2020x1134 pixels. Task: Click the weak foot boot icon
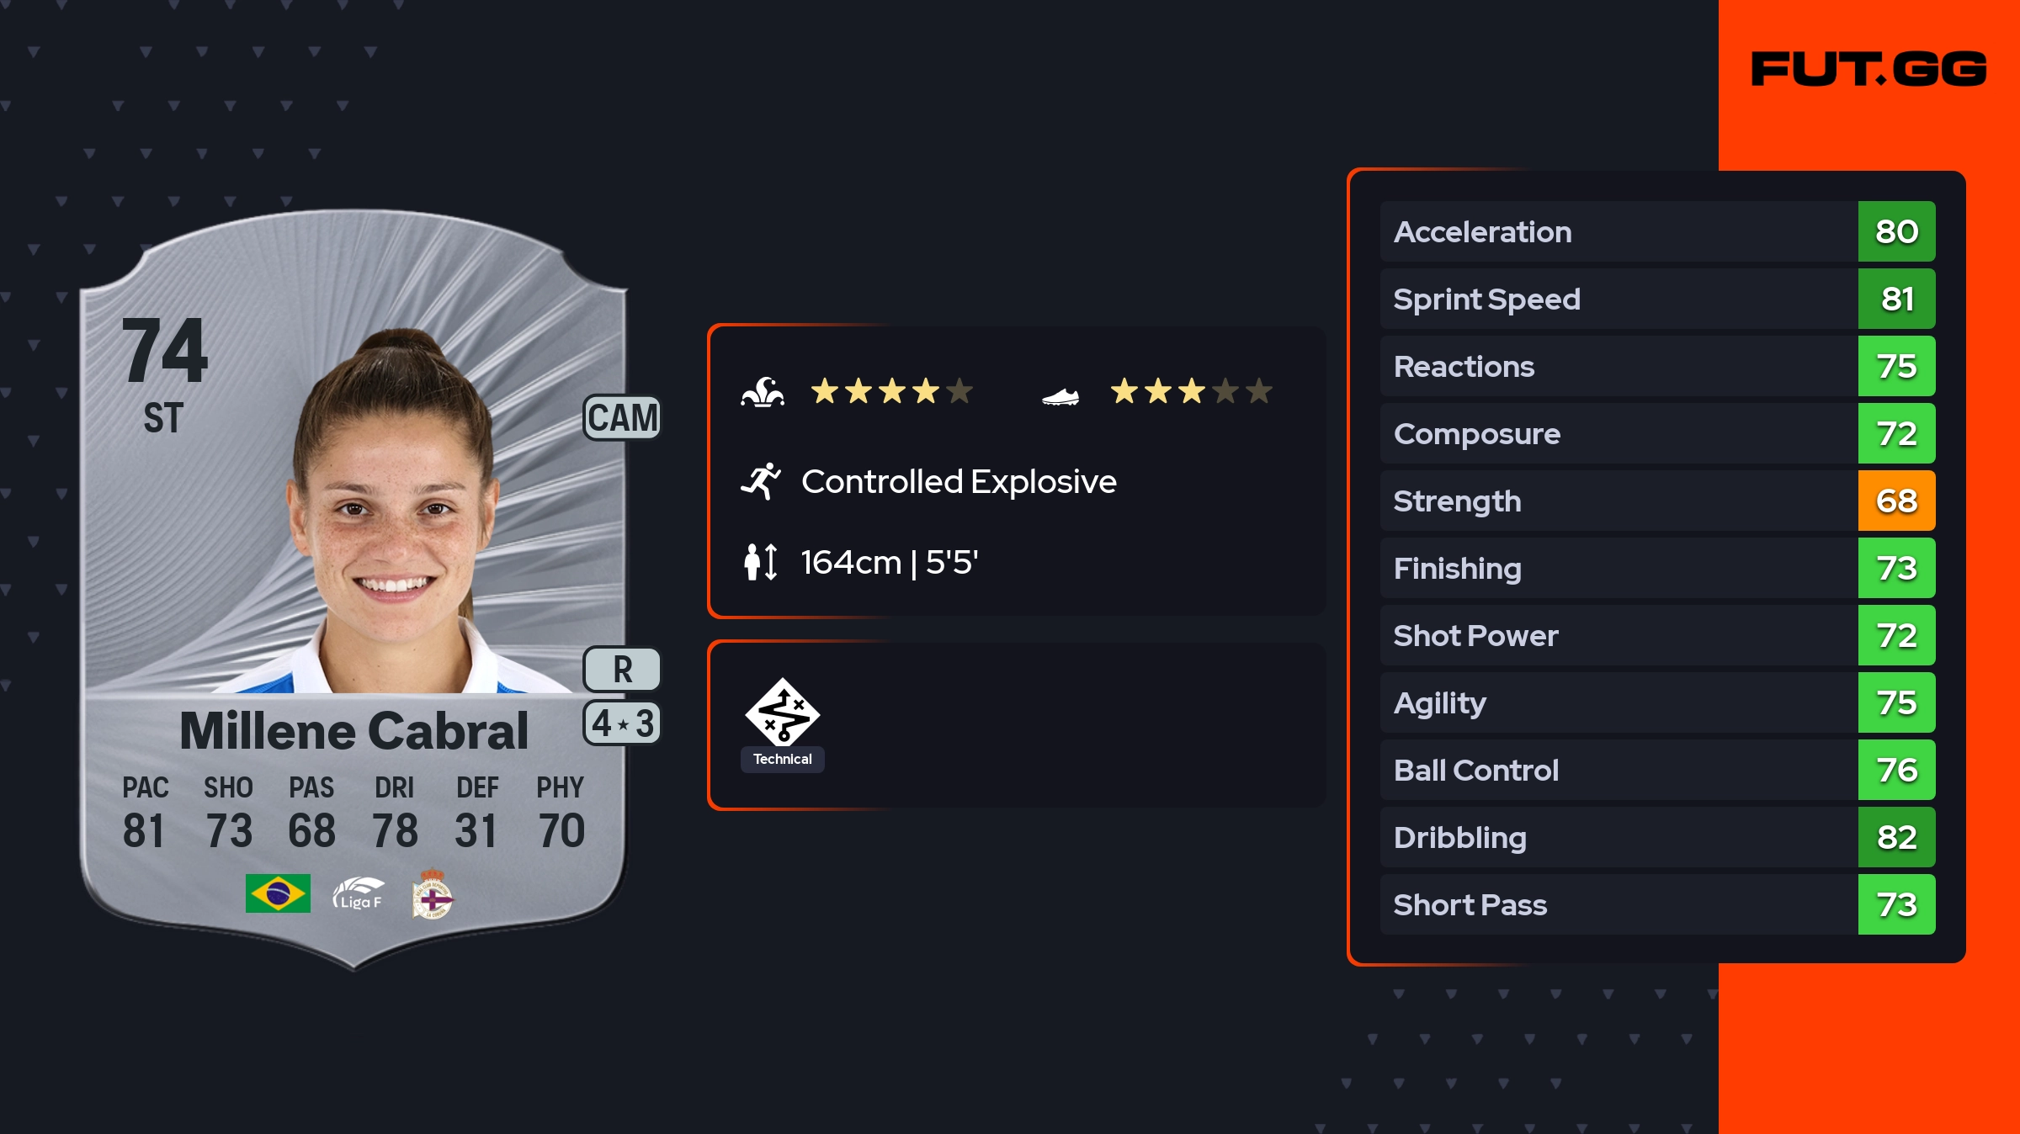pos(1060,396)
